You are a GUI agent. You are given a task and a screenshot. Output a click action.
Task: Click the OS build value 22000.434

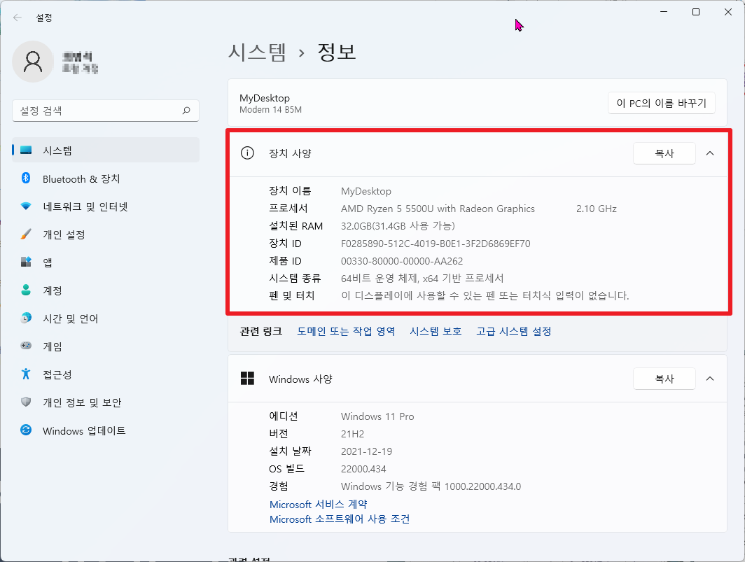click(x=363, y=469)
